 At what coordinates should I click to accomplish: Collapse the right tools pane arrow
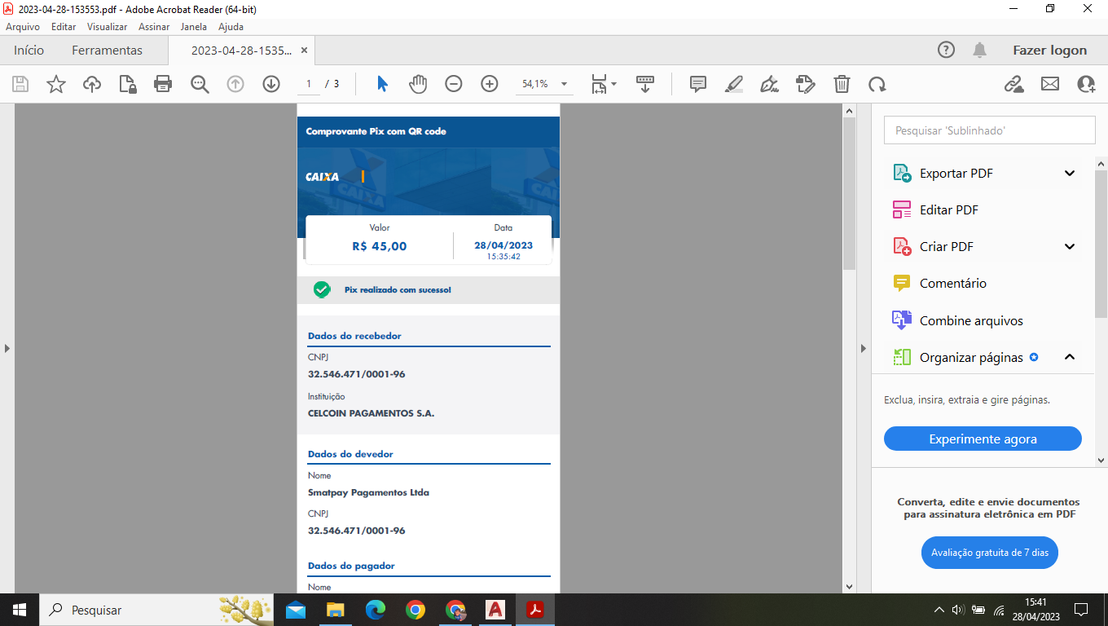tap(864, 348)
